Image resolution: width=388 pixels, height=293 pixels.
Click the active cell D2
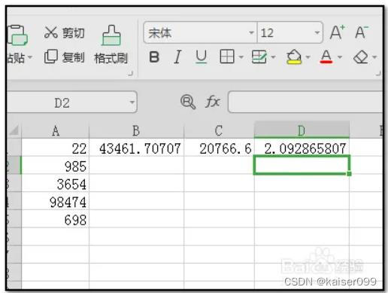tap(302, 165)
